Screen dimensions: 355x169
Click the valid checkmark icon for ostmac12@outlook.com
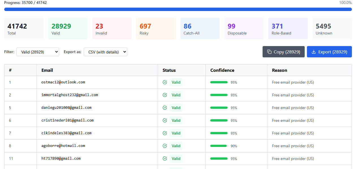point(165,82)
